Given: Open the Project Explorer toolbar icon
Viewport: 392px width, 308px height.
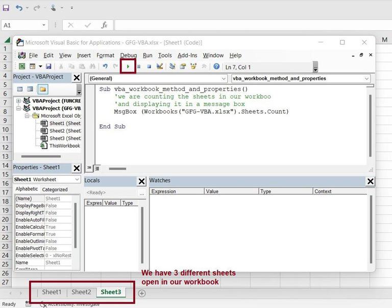Looking at the screenshot, I should [172, 67].
